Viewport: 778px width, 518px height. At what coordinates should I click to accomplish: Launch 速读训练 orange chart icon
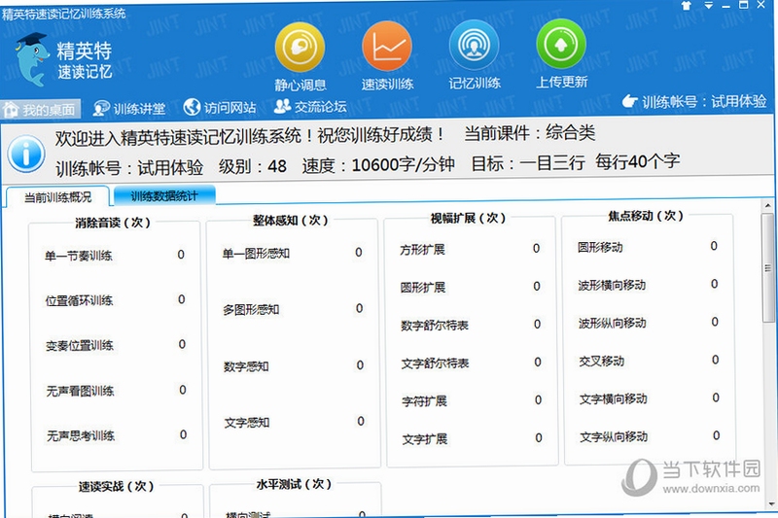pos(387,47)
